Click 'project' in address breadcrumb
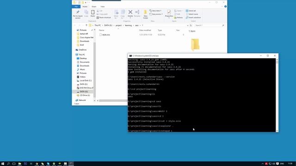The height and width of the screenshot is (166, 296). (x=118, y=25)
